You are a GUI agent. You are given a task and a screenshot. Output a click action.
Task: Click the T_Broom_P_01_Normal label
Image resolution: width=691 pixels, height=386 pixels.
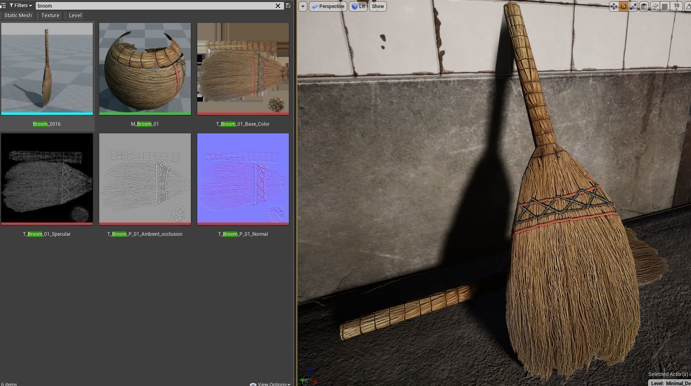pyautogui.click(x=243, y=234)
